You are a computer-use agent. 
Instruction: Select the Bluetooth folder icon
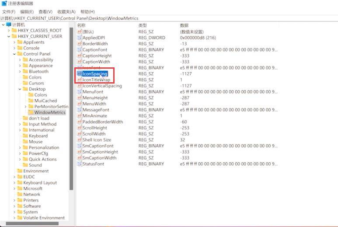[x=25, y=71]
